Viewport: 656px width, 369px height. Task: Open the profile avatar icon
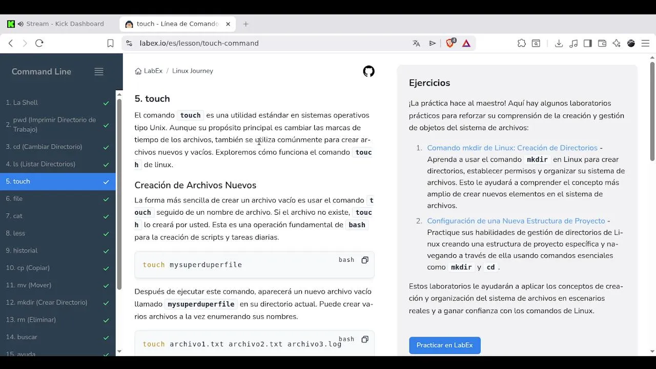[631, 44]
